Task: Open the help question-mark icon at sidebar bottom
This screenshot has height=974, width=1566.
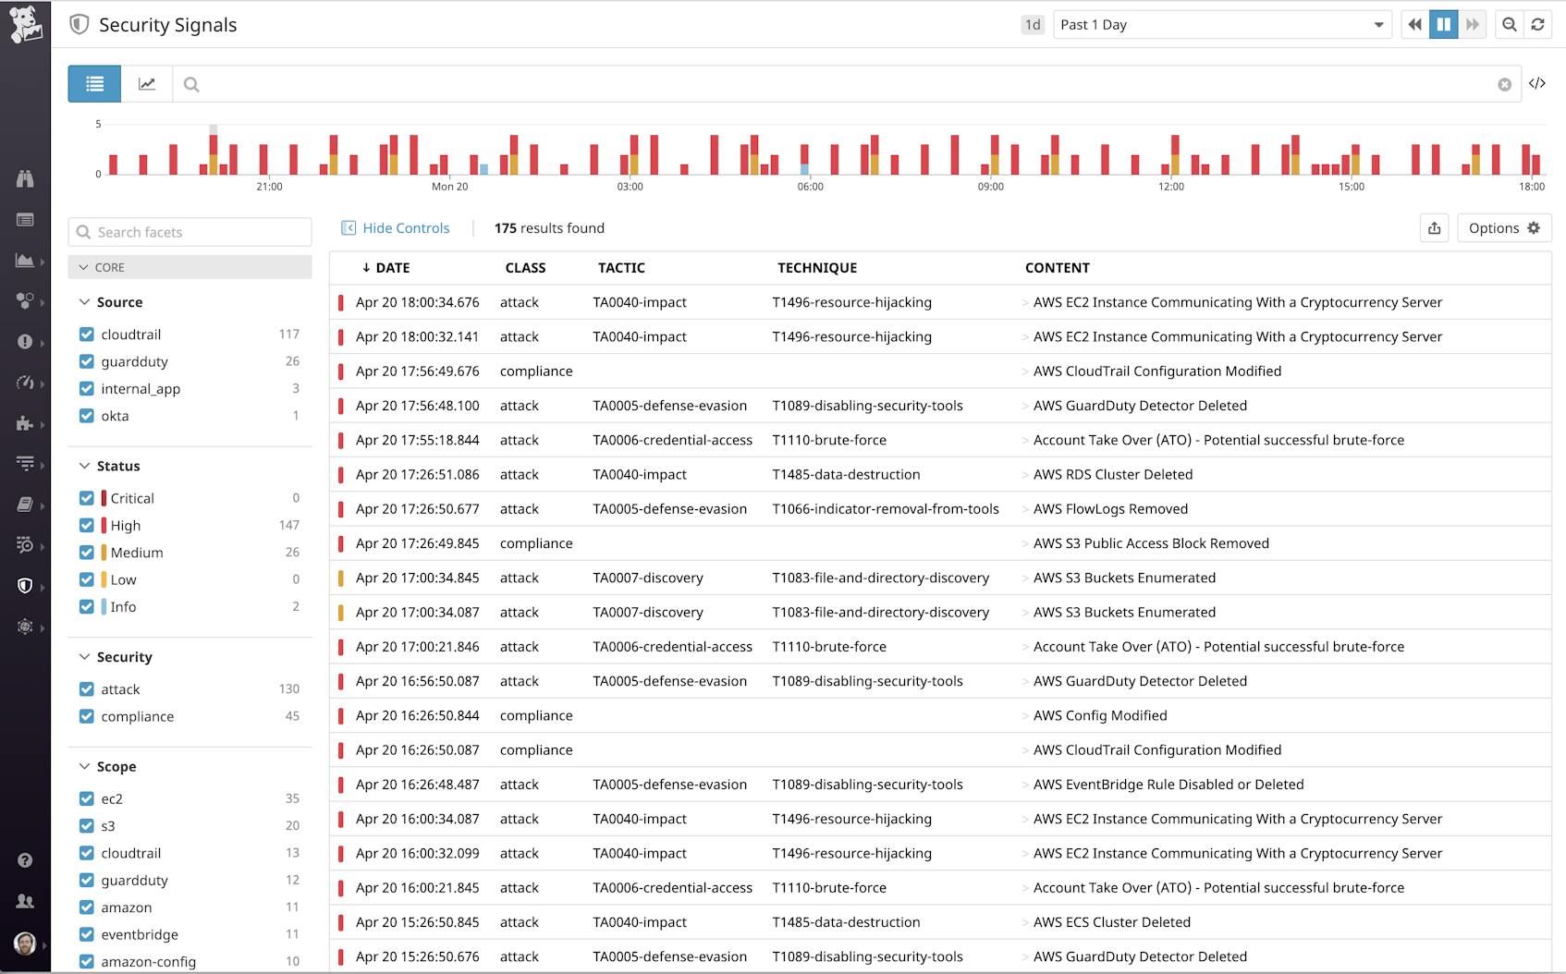Action: tap(25, 861)
